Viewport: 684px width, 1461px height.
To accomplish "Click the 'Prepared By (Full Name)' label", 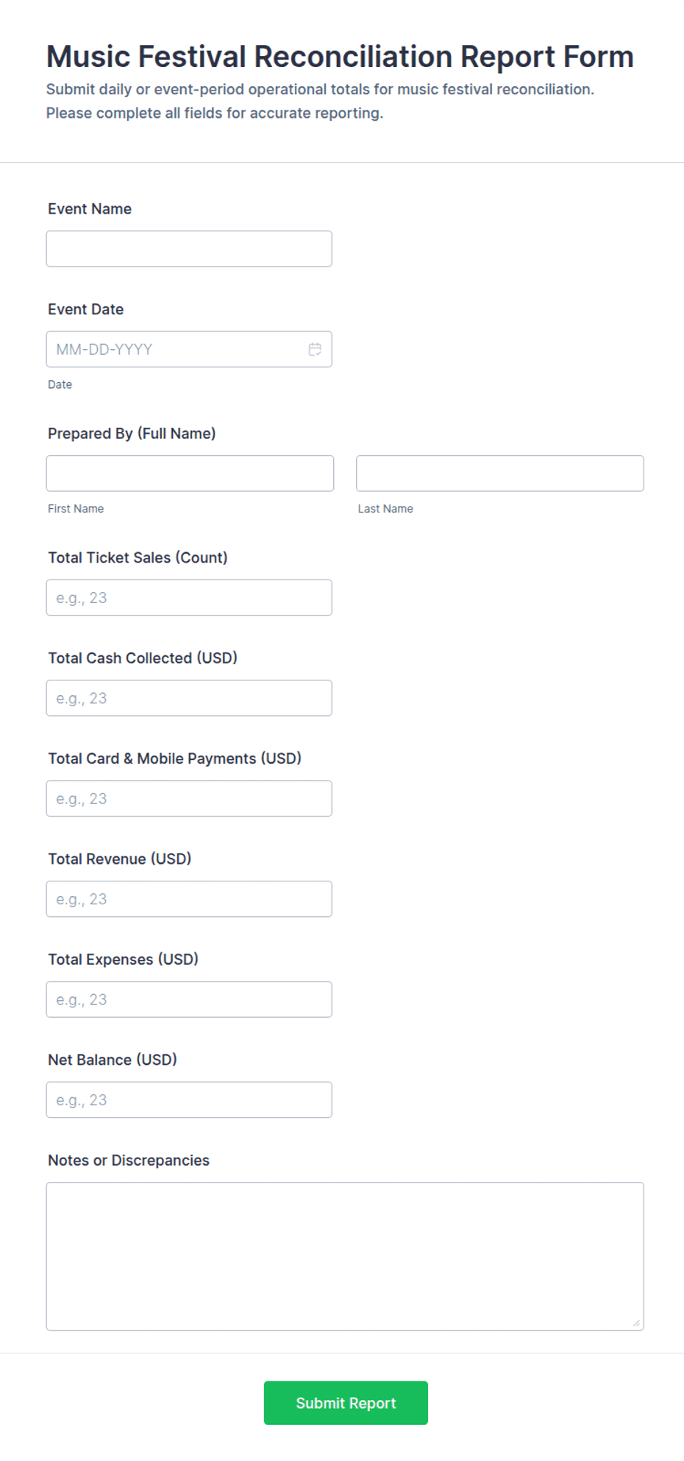I will (x=132, y=434).
